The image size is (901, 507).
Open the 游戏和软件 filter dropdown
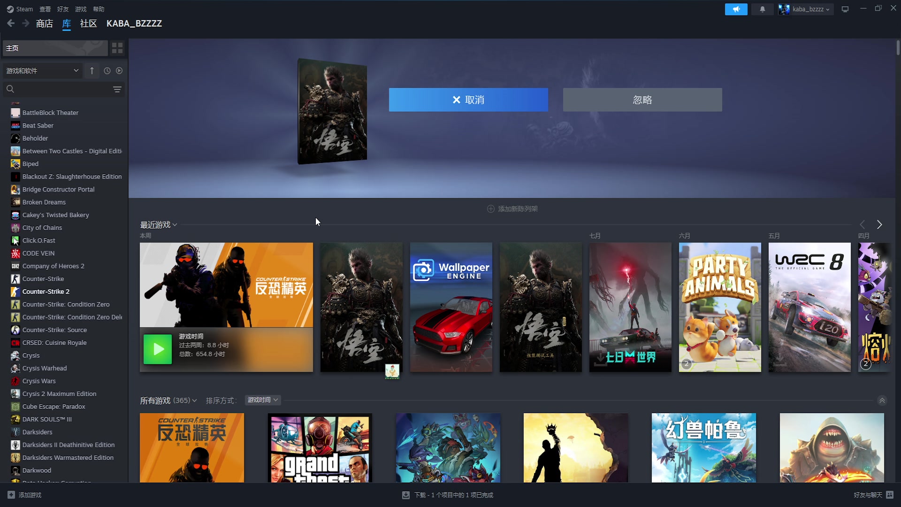42,71
